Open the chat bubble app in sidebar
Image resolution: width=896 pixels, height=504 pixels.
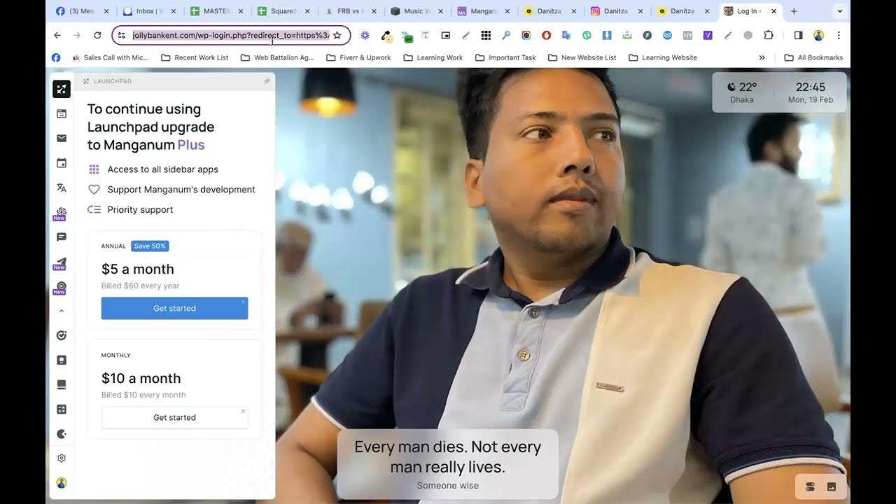click(x=62, y=237)
